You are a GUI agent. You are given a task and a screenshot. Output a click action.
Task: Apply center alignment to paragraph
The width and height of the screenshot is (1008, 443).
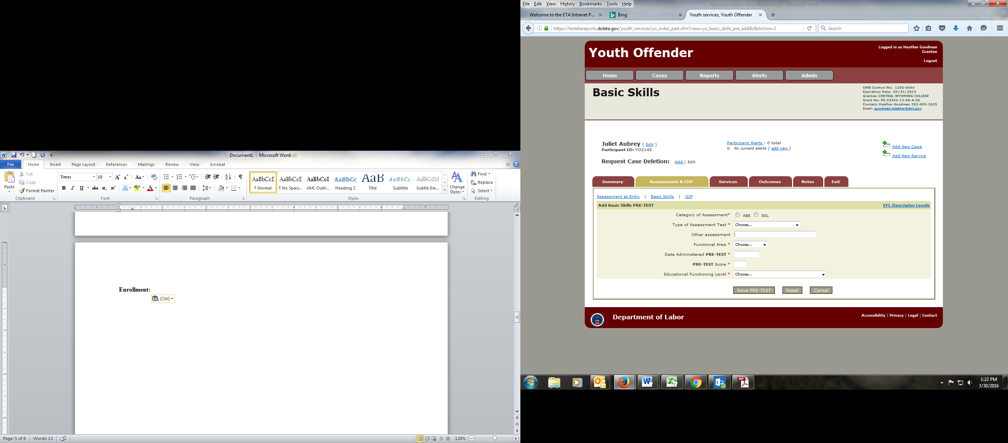175,188
